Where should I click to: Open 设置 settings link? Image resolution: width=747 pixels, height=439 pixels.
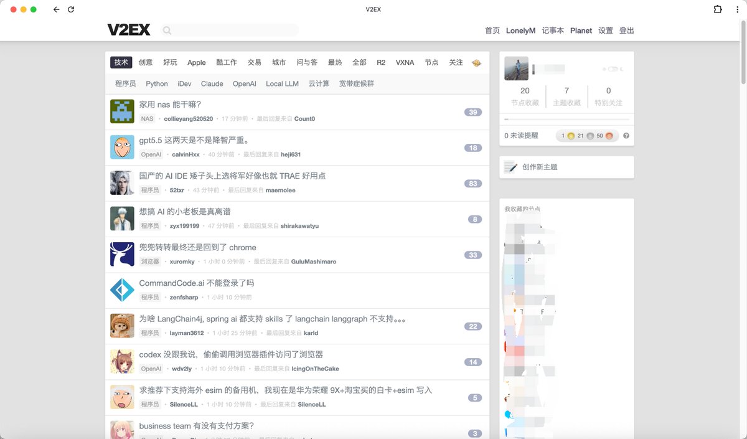[606, 31]
